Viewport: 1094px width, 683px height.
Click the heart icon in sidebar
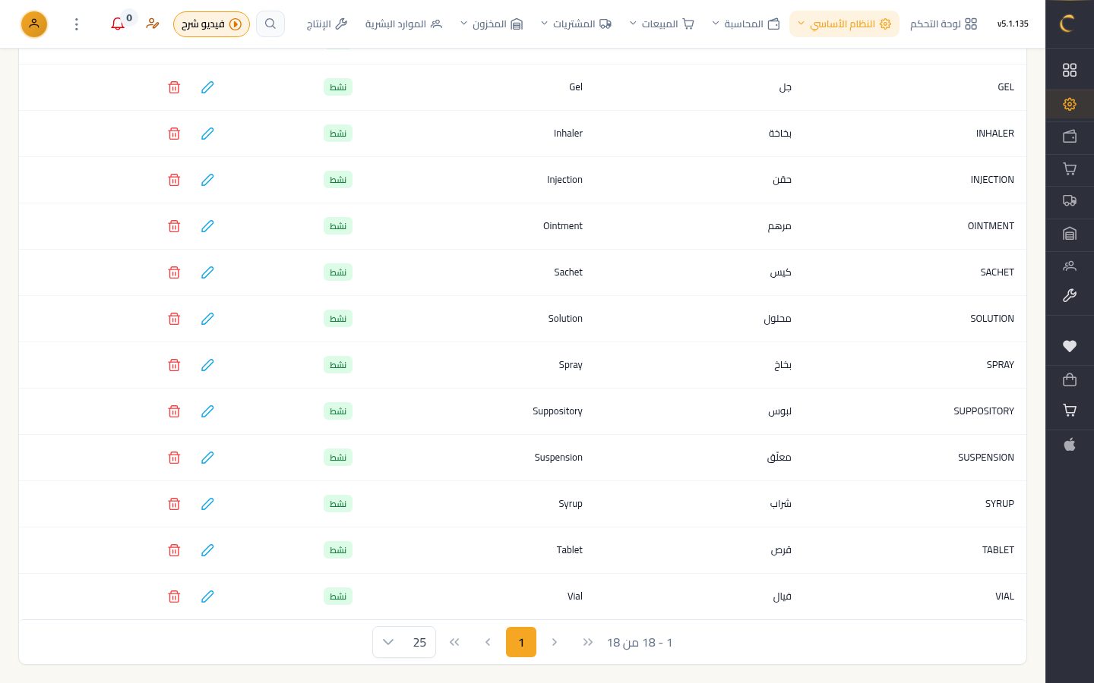click(1070, 346)
